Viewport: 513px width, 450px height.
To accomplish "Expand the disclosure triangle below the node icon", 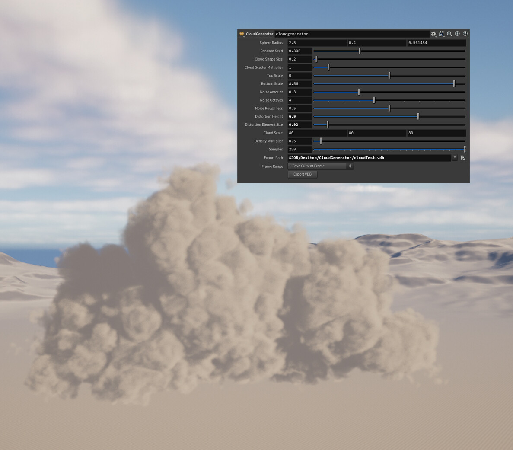I will point(243,36).
